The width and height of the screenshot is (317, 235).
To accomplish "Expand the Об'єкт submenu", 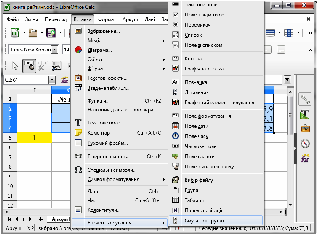I will point(120,59).
